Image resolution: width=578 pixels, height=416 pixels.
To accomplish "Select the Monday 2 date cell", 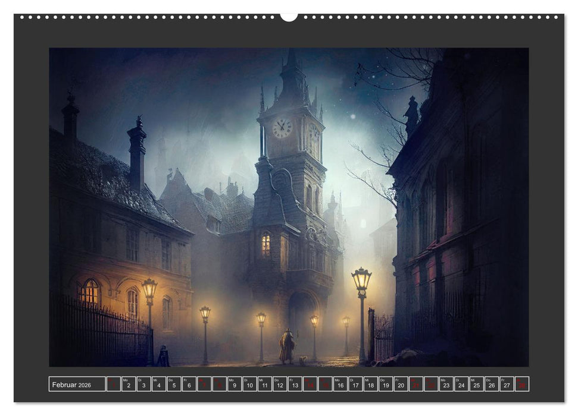I will (x=127, y=386).
